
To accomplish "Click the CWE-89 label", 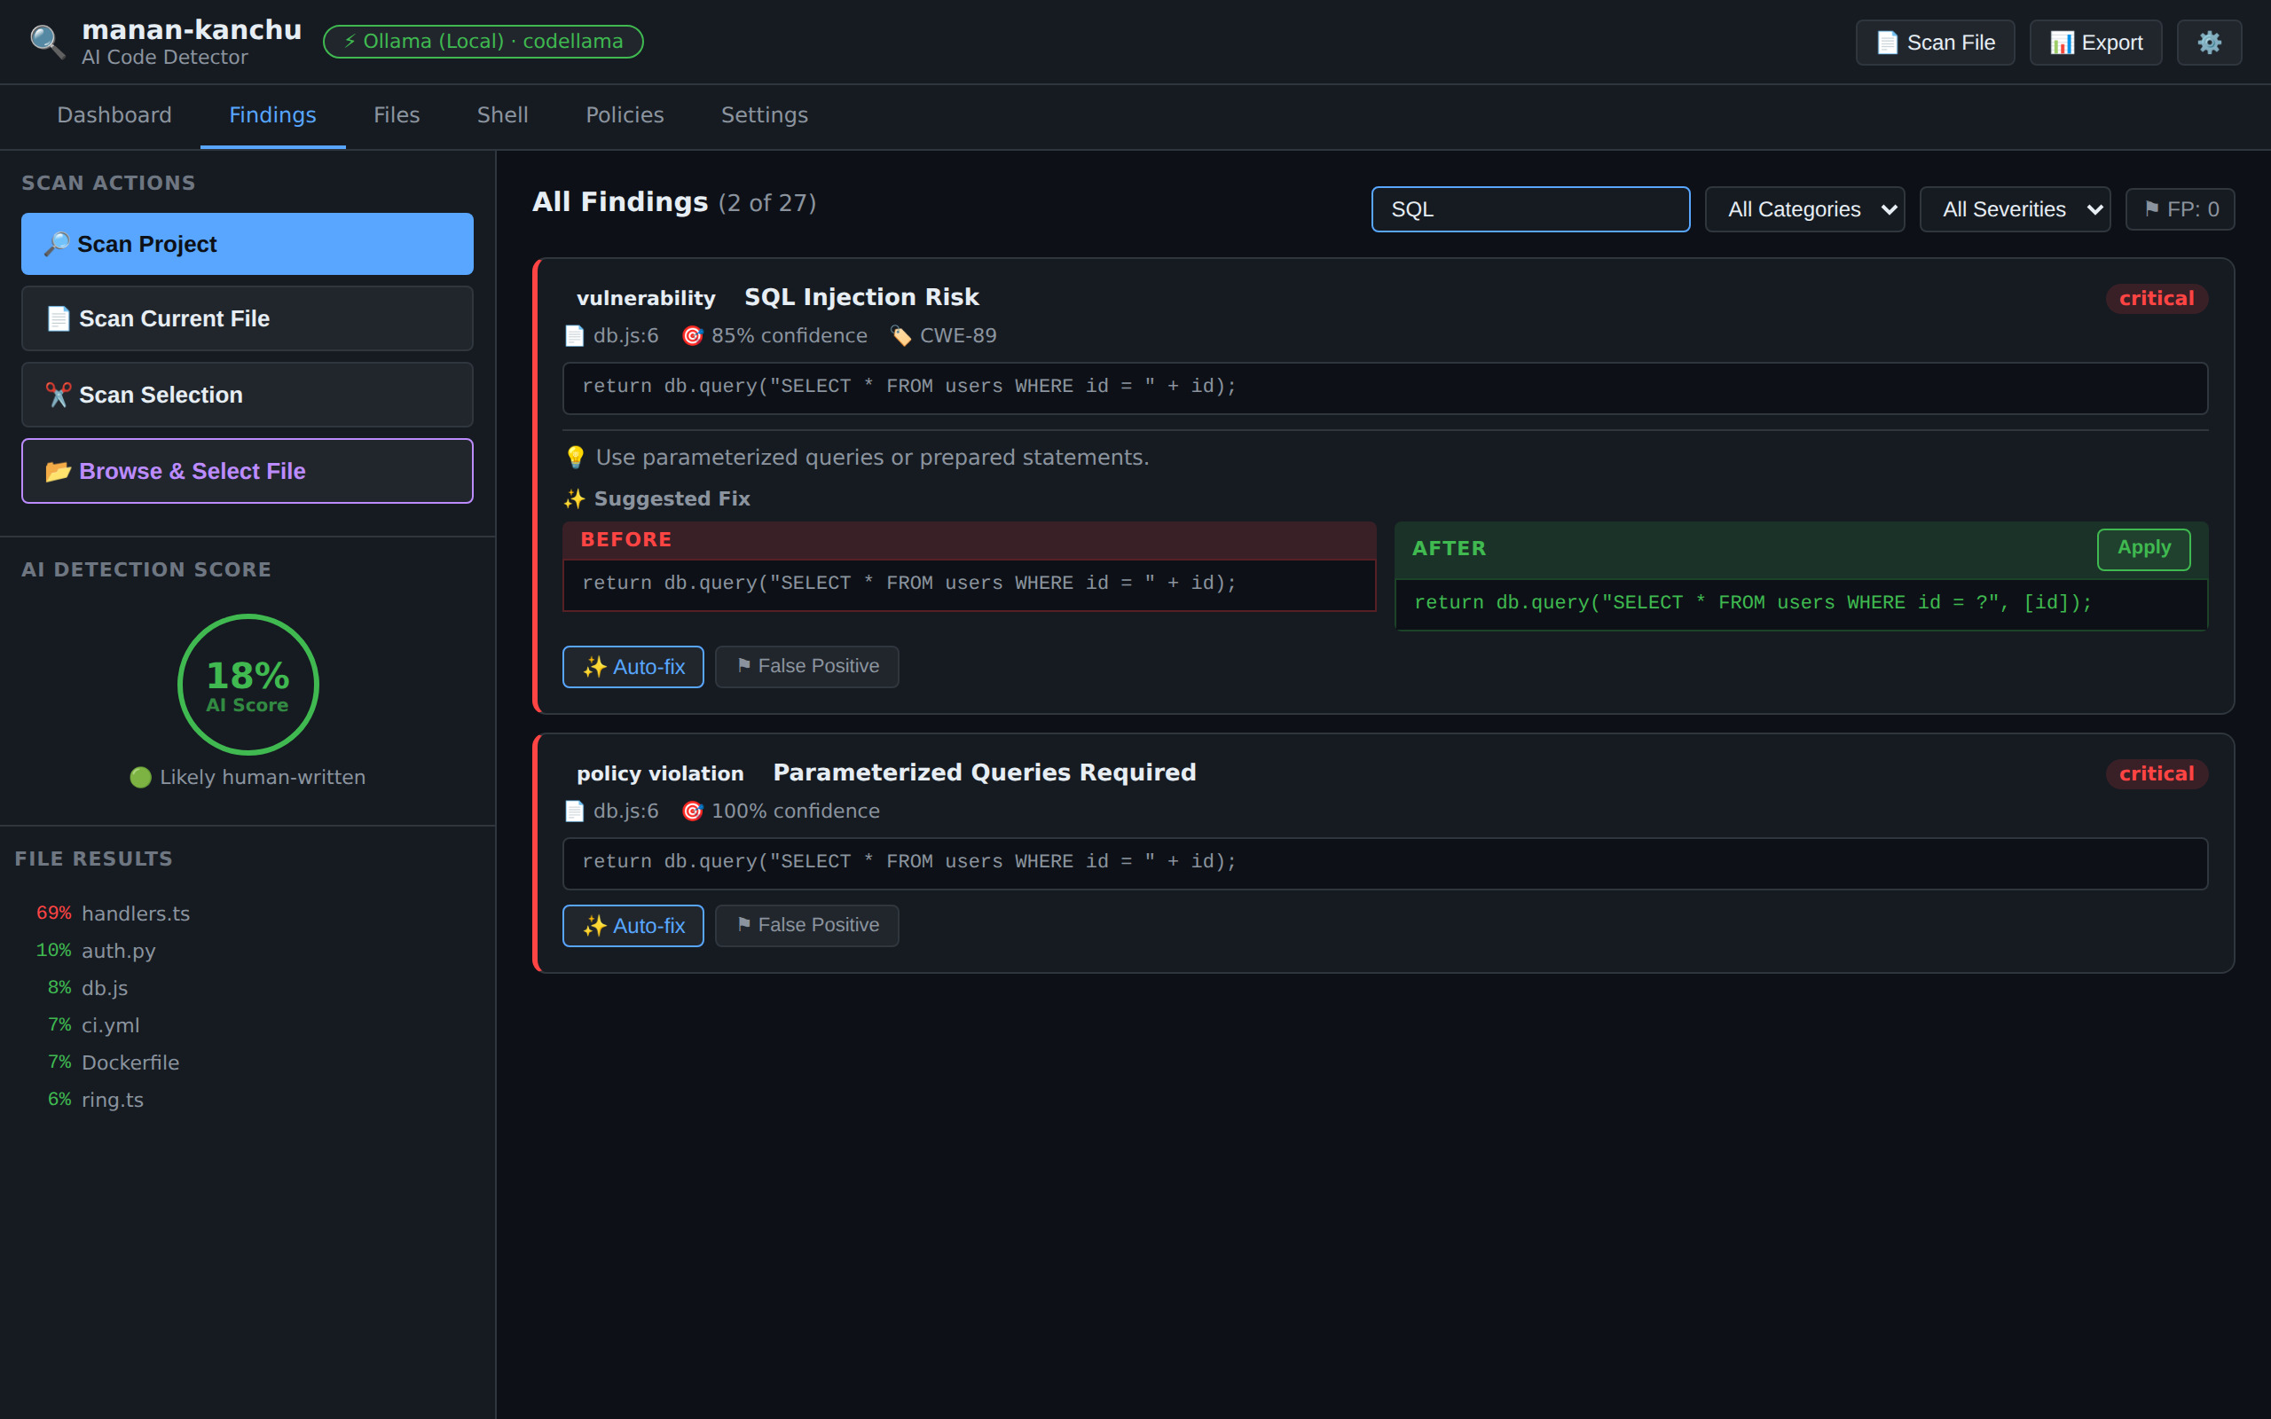I will 958,336.
